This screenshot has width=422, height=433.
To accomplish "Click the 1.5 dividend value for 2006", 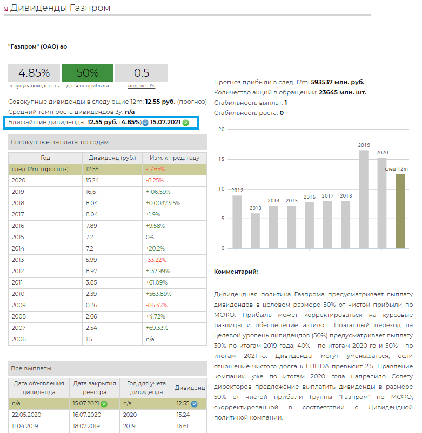I will tap(89, 339).
